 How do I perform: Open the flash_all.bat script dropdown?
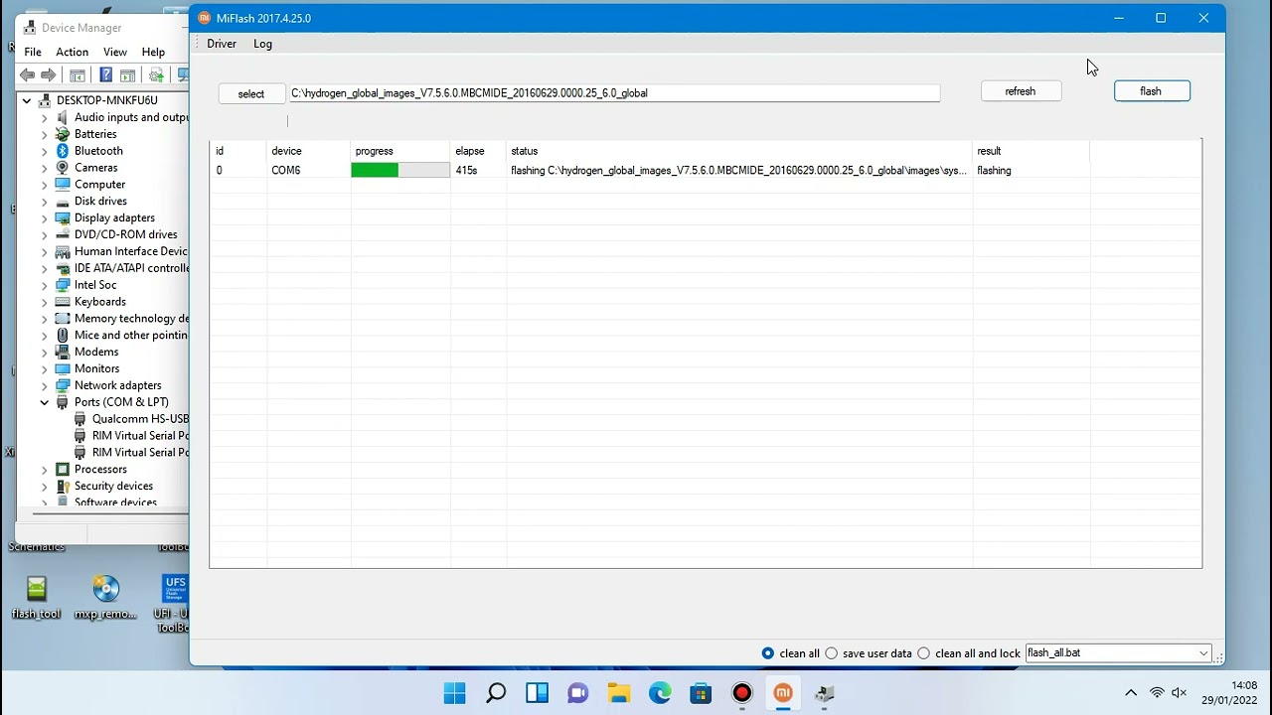point(1203,653)
